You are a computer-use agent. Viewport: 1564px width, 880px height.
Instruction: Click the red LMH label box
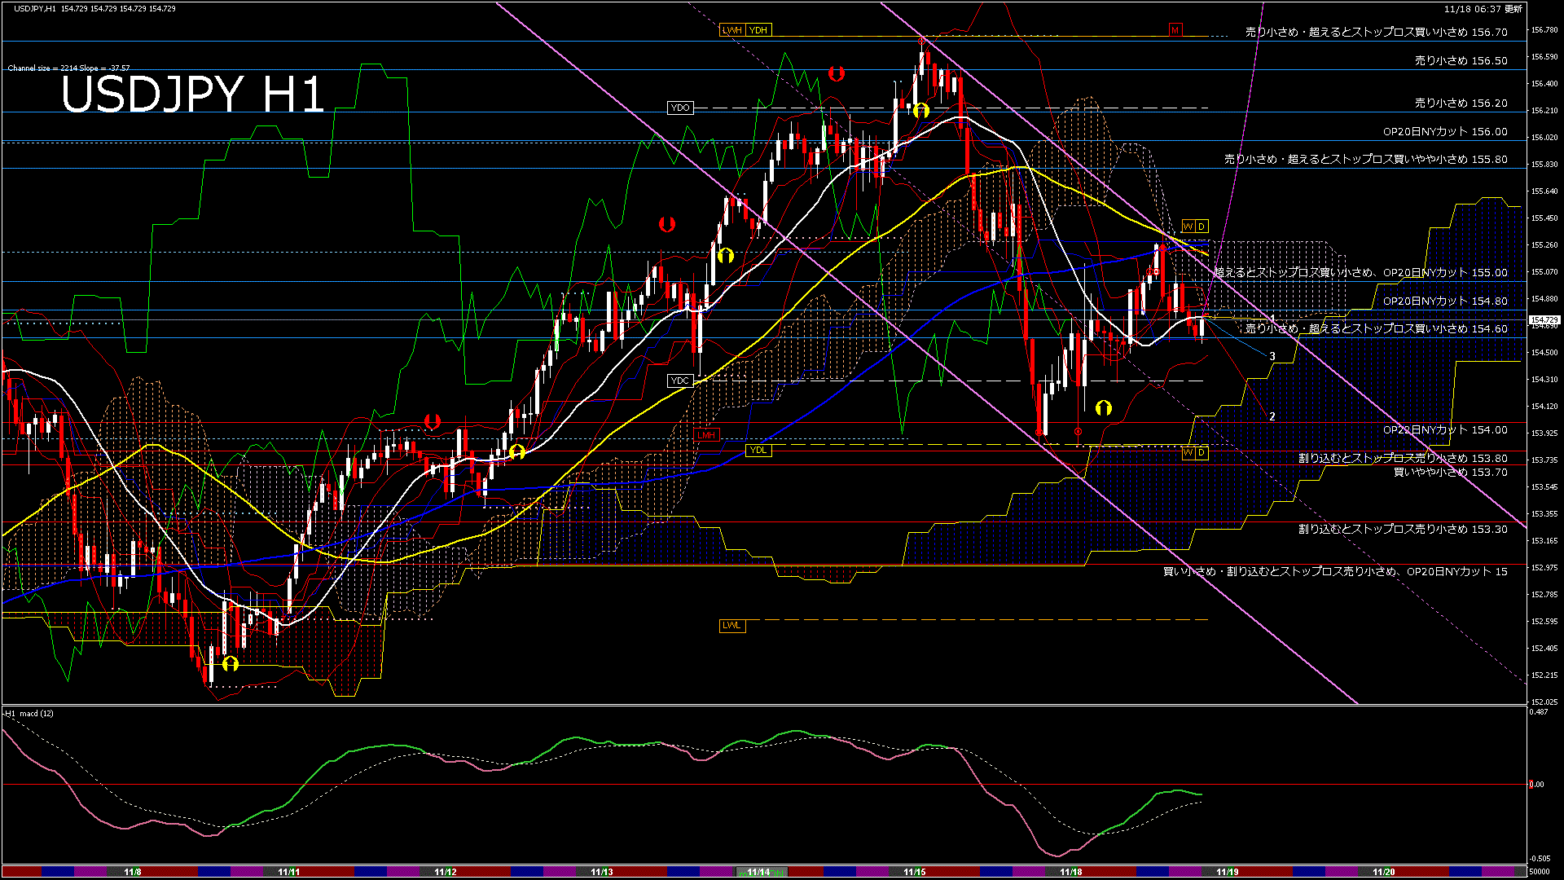pyautogui.click(x=706, y=435)
